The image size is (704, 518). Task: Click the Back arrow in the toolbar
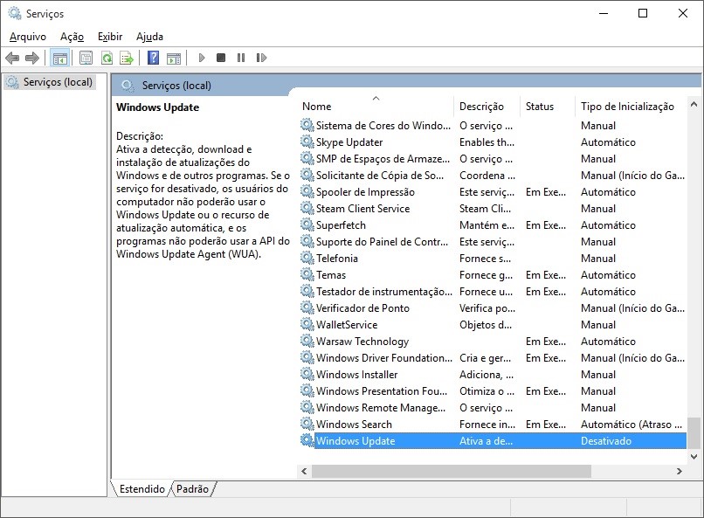(11, 59)
